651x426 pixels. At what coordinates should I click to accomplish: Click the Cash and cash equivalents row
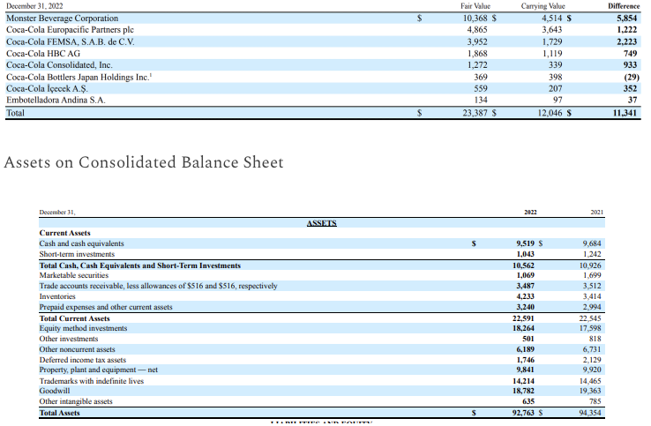click(x=322, y=243)
